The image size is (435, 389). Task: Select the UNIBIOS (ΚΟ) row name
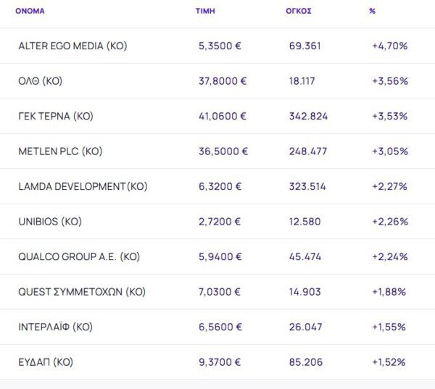point(50,222)
